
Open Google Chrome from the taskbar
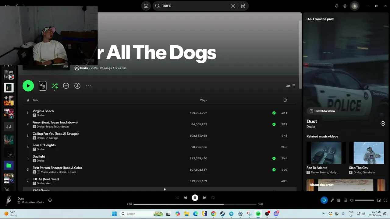(x=213, y=214)
